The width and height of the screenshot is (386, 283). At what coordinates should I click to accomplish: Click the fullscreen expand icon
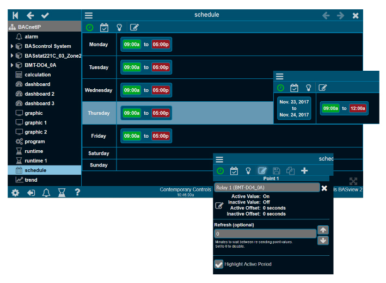click(x=353, y=181)
